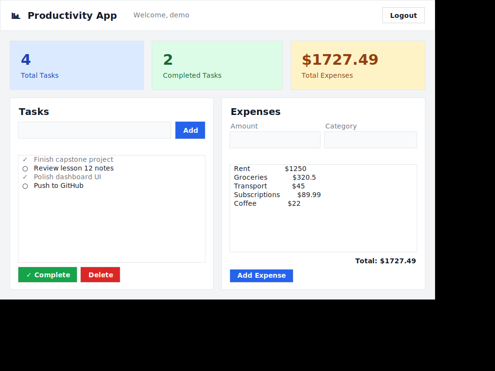495x371 pixels.
Task: Click the Productivity App title
Action: tap(73, 15)
